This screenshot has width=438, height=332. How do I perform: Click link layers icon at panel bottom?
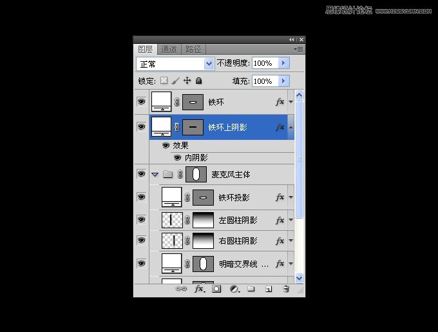click(x=181, y=289)
